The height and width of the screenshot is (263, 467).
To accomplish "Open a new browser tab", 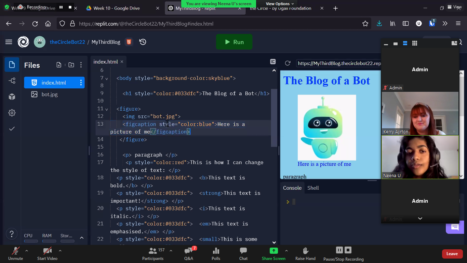I will [x=335, y=8].
